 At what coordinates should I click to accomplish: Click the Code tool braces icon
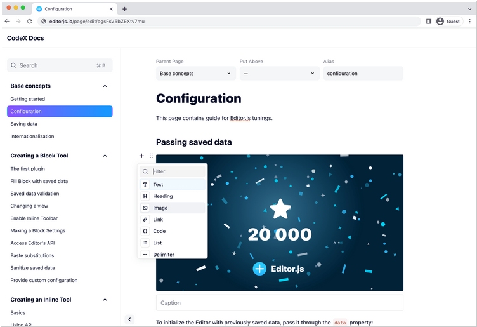click(x=145, y=231)
